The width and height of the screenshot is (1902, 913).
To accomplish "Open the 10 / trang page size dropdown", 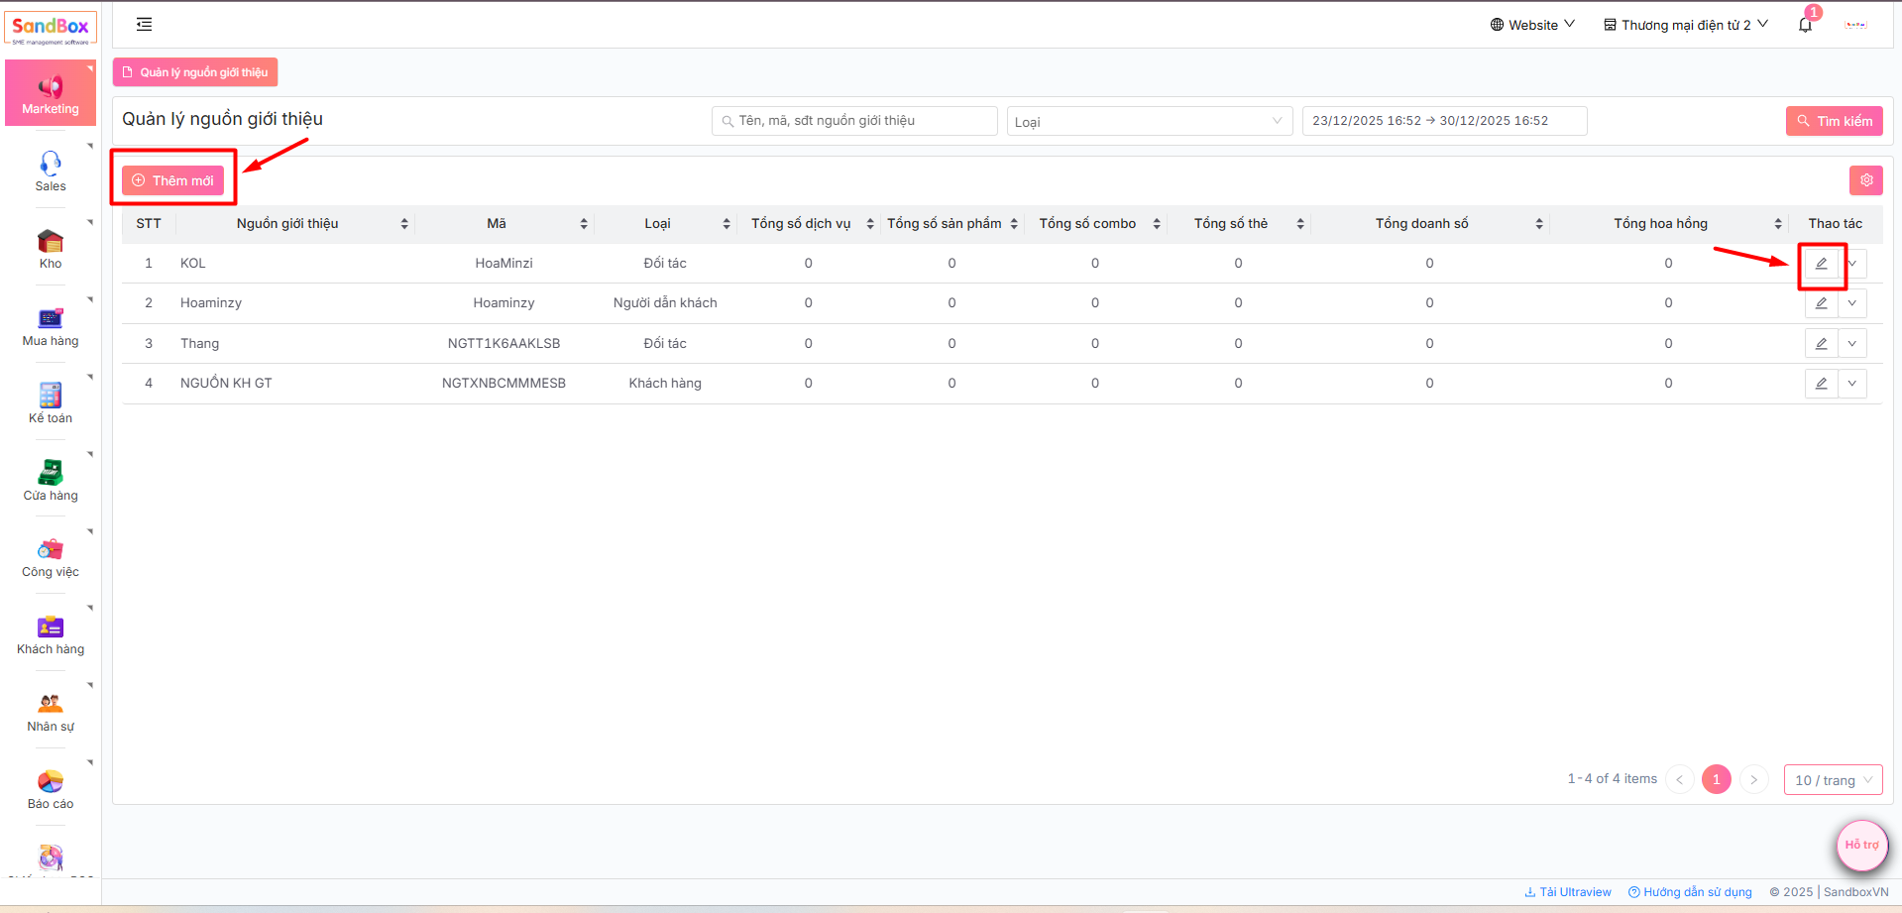I will 1832,780.
